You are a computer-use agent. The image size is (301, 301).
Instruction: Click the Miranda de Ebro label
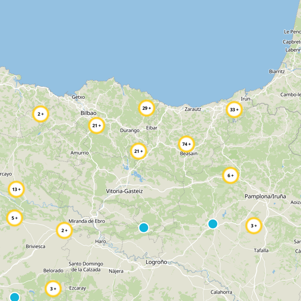tap(87, 221)
